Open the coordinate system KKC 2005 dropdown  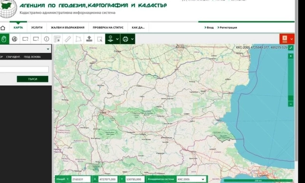[191, 179]
